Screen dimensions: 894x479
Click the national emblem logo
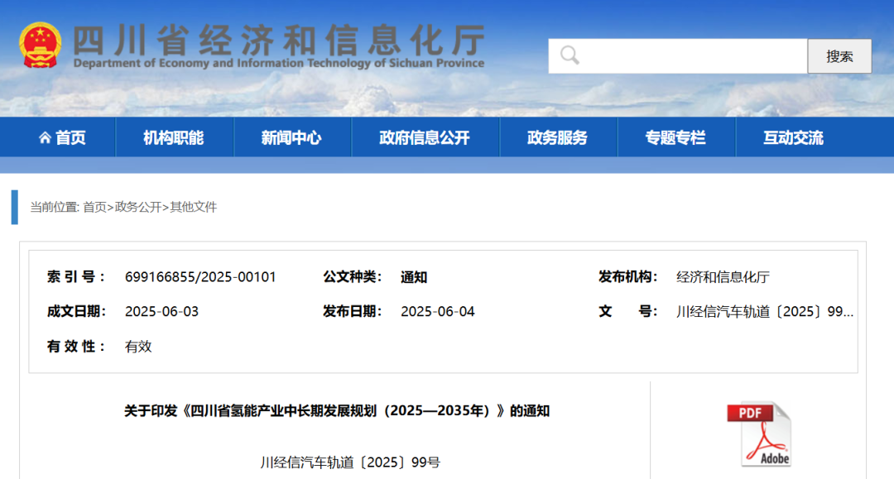[x=40, y=45]
